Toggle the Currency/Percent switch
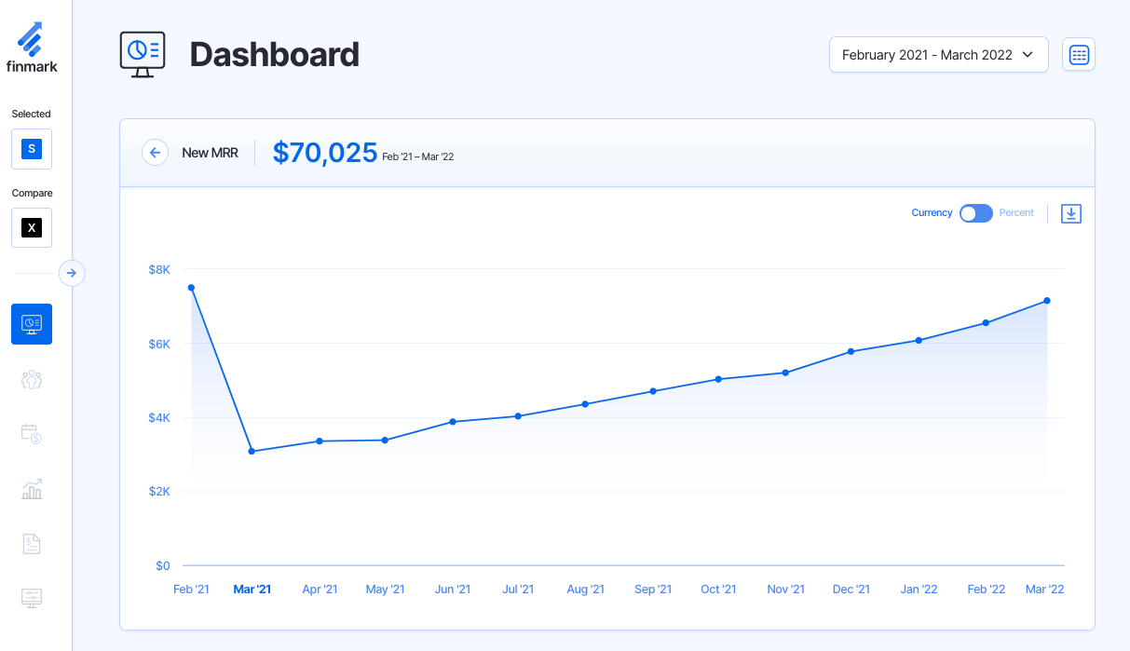Screen dimensions: 1130x651 pos(975,213)
